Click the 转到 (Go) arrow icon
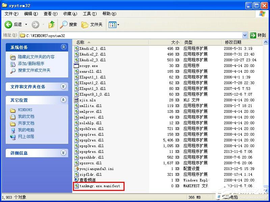This screenshot has height=202, width=270. 254,35
